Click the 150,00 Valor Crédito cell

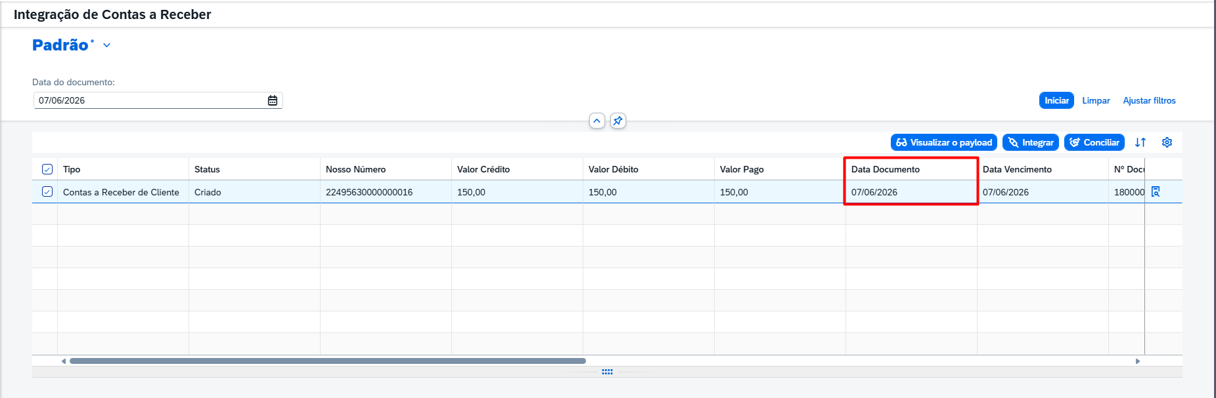517,192
